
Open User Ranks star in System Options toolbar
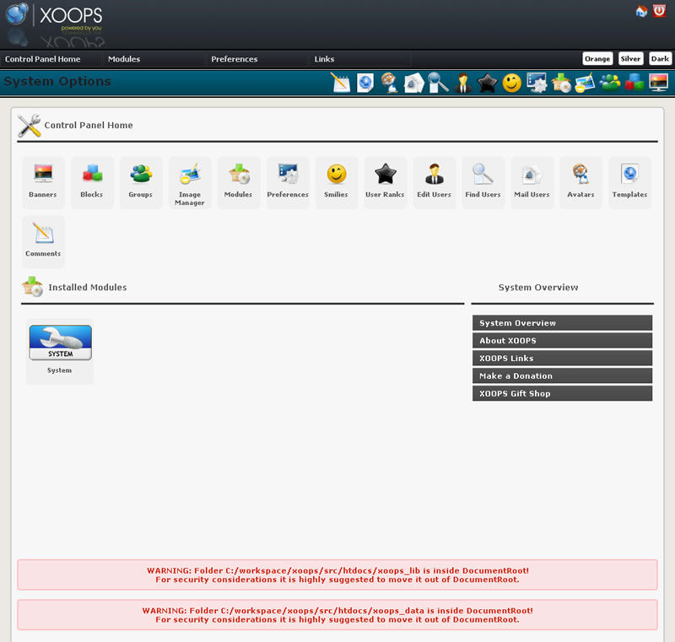(488, 83)
